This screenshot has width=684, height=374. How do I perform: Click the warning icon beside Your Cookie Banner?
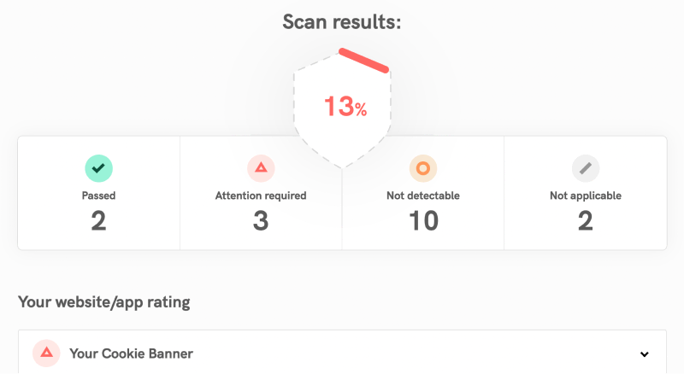coord(46,354)
